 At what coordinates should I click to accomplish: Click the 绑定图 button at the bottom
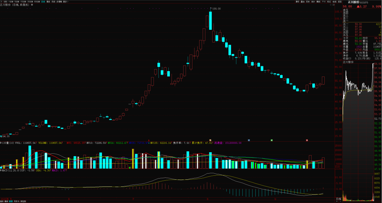pos(23,201)
